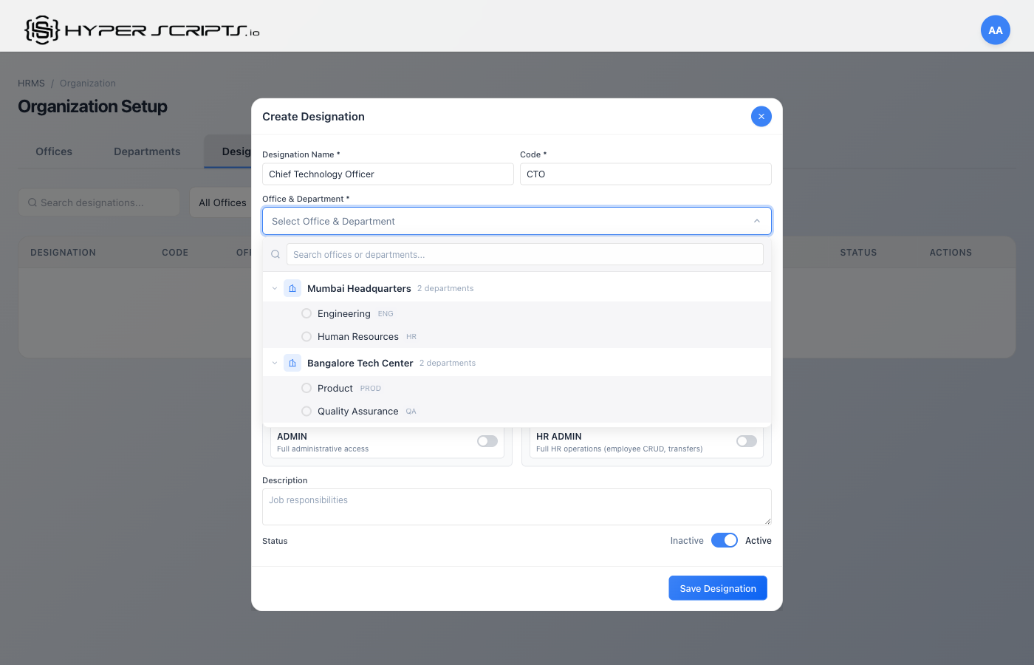
Task: Collapse the Bangalore Tech Center tree node
Action: tap(275, 363)
